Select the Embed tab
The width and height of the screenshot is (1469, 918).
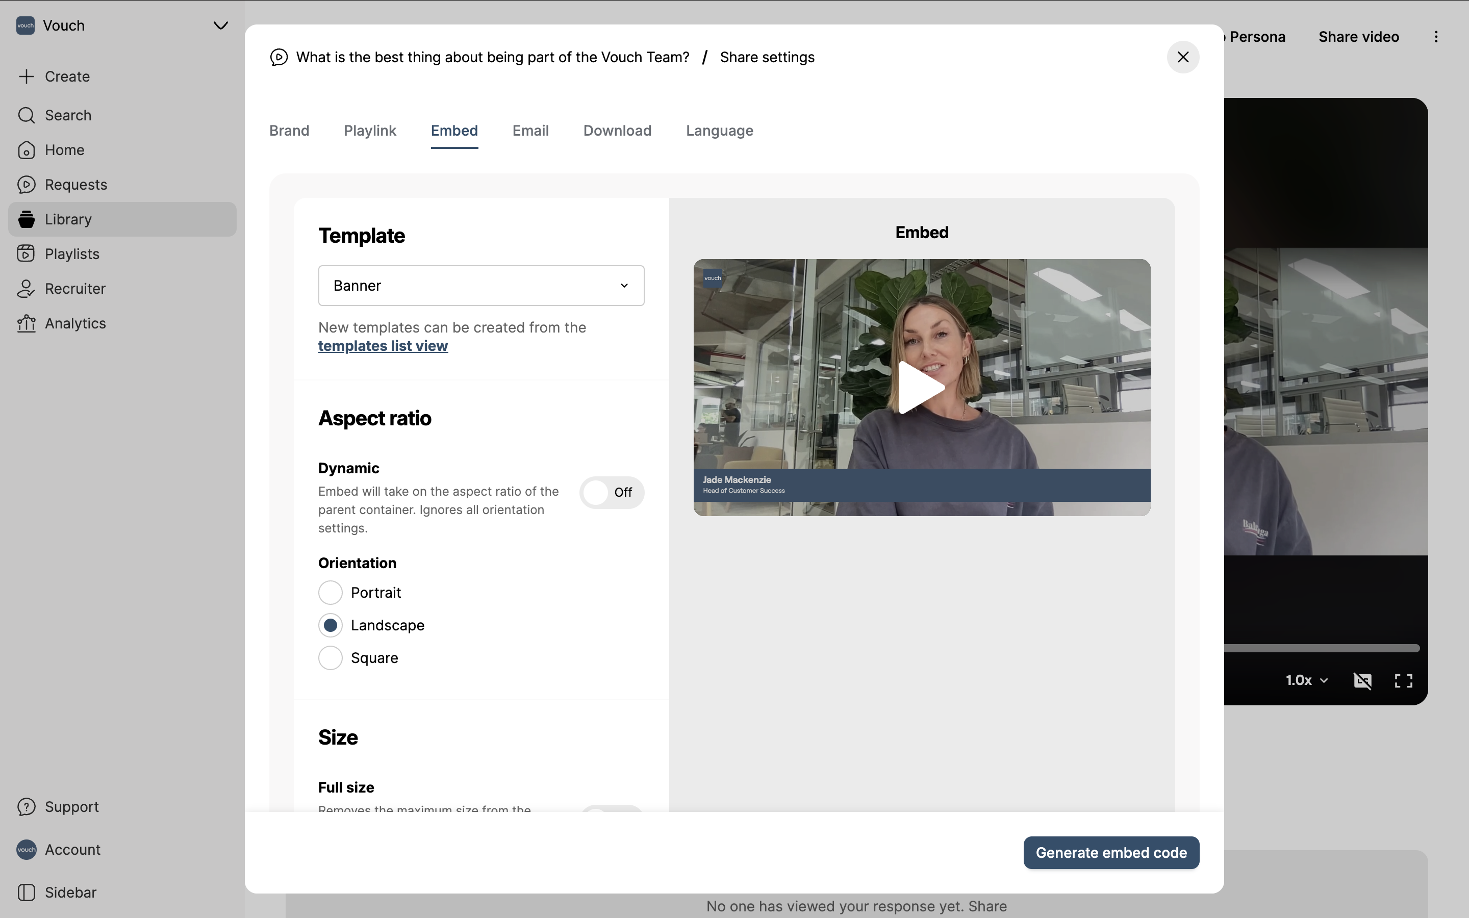pos(454,131)
